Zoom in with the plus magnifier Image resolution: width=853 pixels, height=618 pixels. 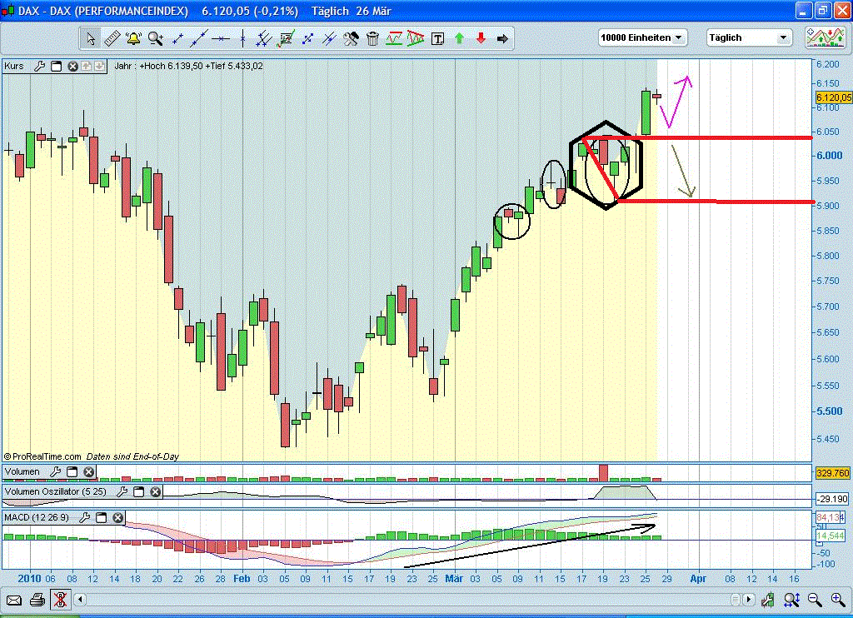click(838, 600)
